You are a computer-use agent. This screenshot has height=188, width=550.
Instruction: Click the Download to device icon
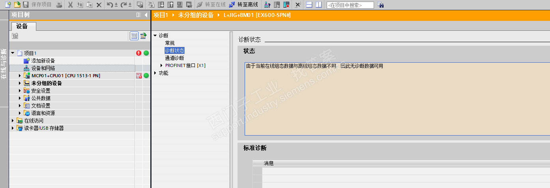tap(161, 5)
